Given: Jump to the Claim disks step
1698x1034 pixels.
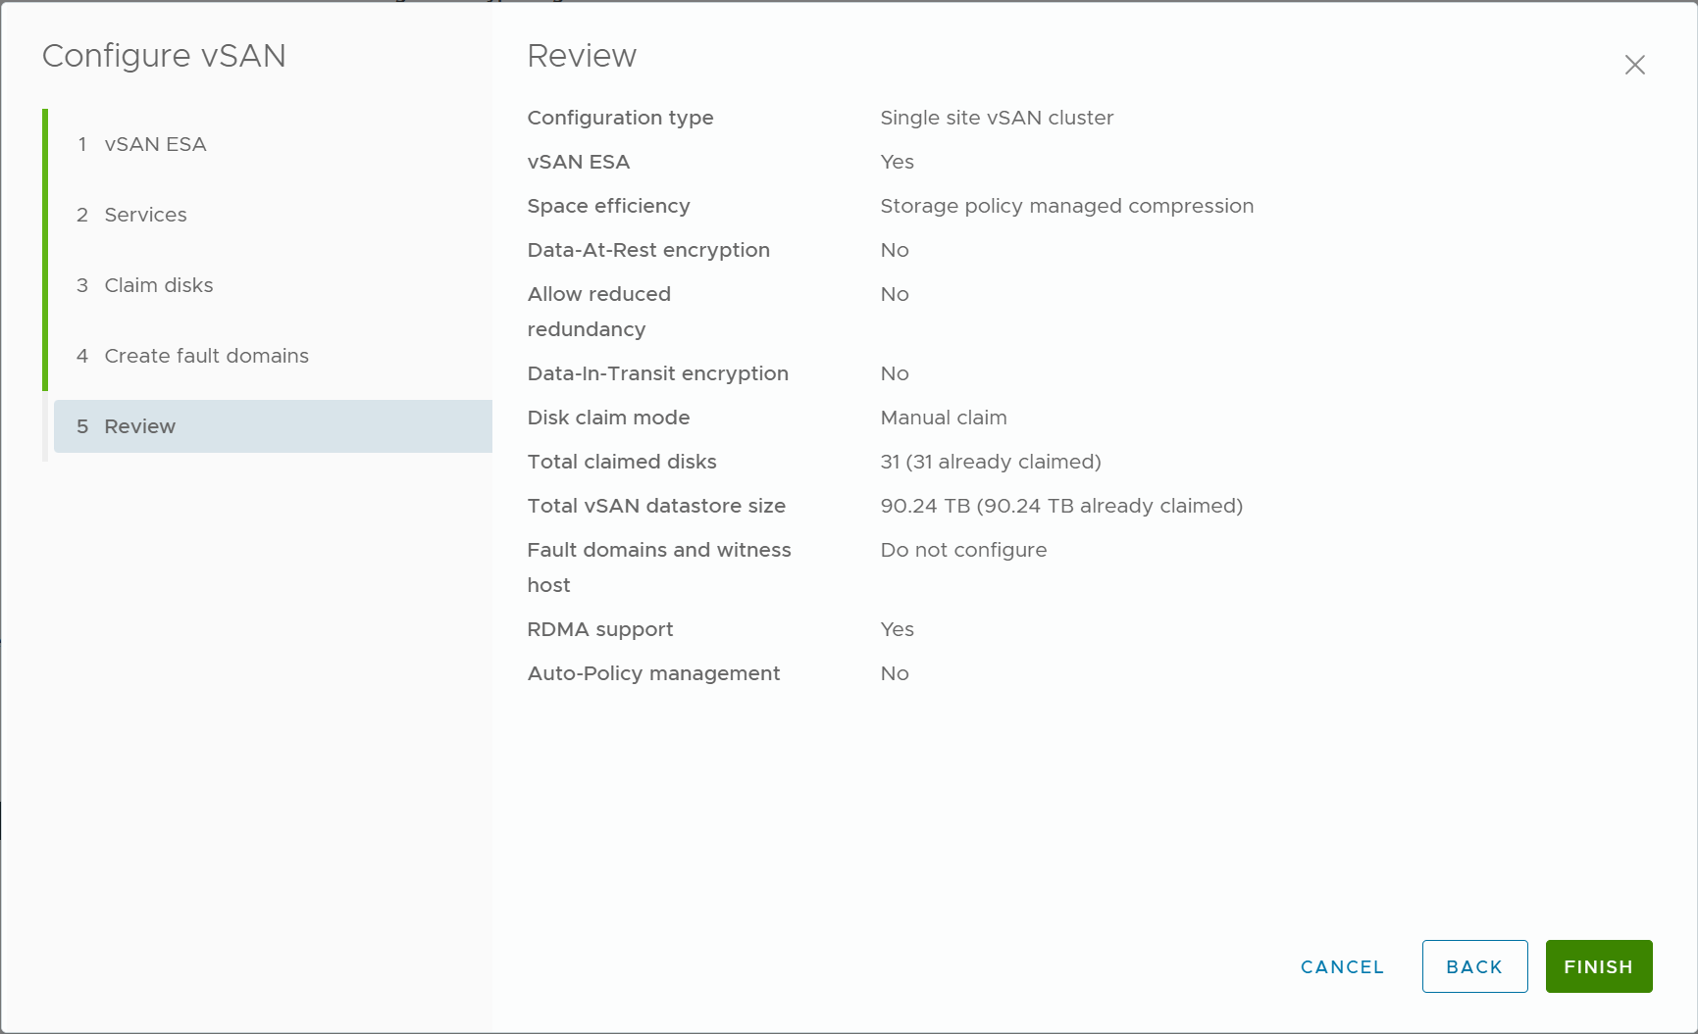Looking at the screenshot, I should click(158, 285).
